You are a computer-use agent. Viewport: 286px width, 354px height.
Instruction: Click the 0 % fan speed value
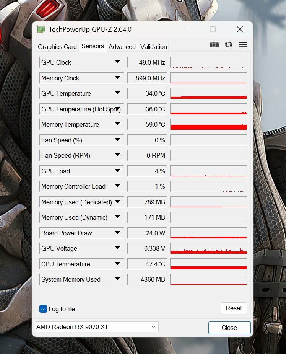(x=147, y=140)
